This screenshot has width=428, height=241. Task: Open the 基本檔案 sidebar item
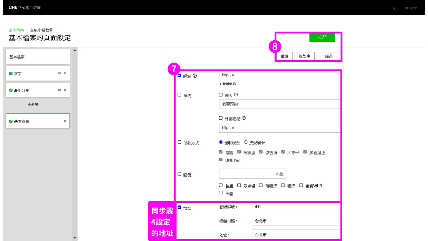point(38,57)
